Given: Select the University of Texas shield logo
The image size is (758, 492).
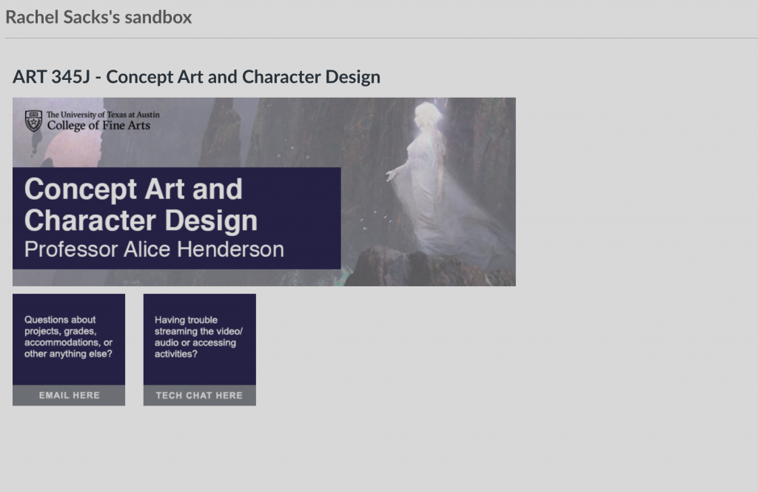Looking at the screenshot, I should click(x=33, y=121).
